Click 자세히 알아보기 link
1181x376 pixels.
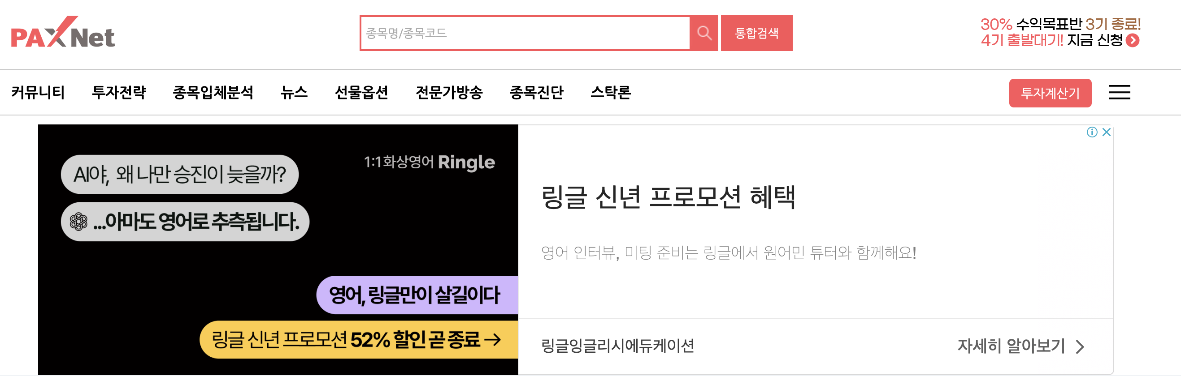pyautogui.click(x=1011, y=346)
